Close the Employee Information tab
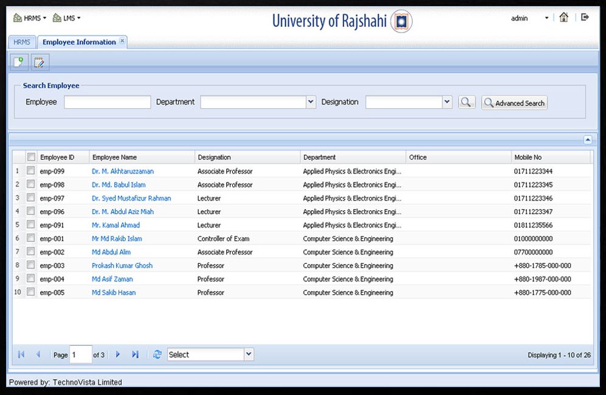 point(122,41)
